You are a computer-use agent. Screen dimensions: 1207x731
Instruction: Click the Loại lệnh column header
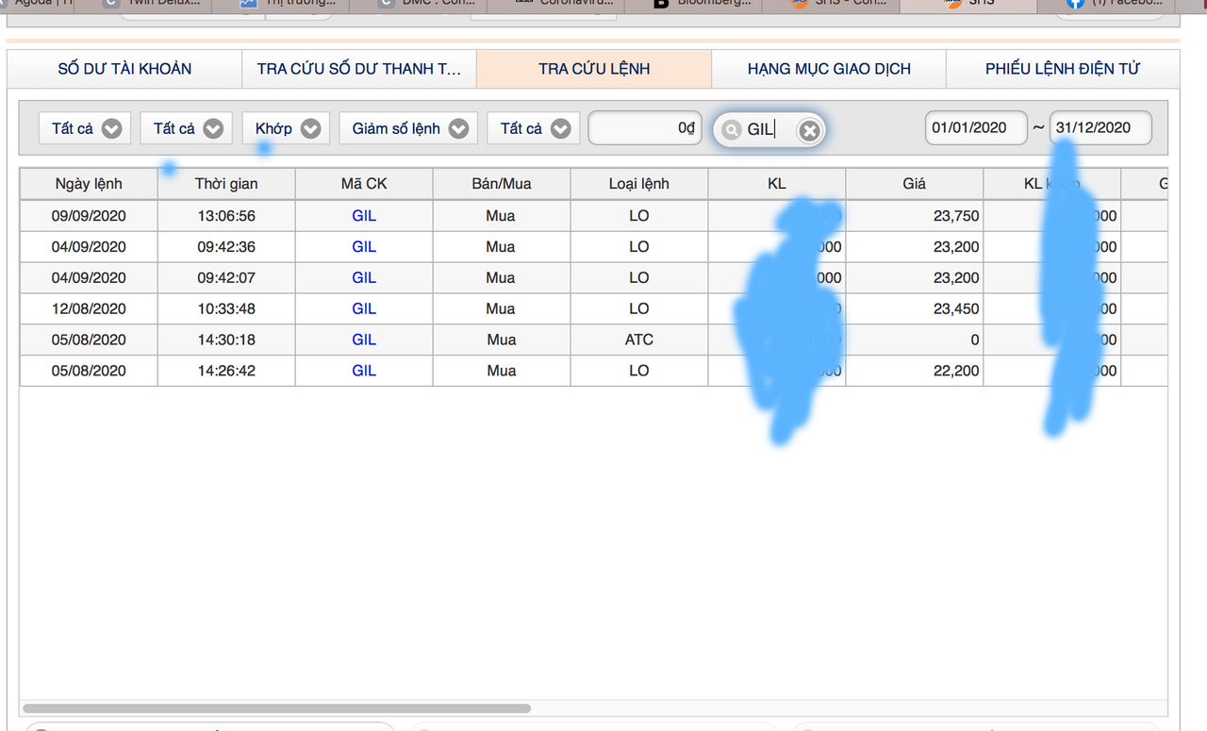click(639, 184)
